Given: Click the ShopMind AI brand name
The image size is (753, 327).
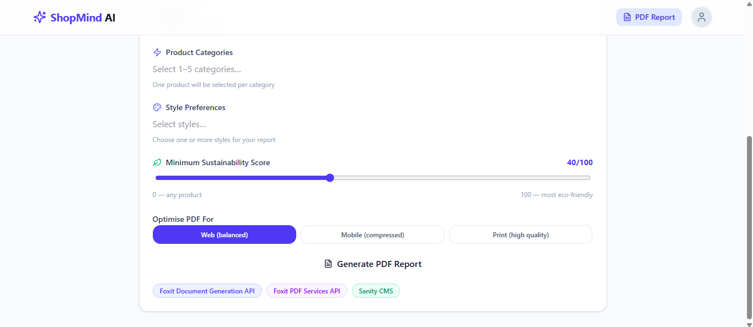Looking at the screenshot, I should (83, 17).
